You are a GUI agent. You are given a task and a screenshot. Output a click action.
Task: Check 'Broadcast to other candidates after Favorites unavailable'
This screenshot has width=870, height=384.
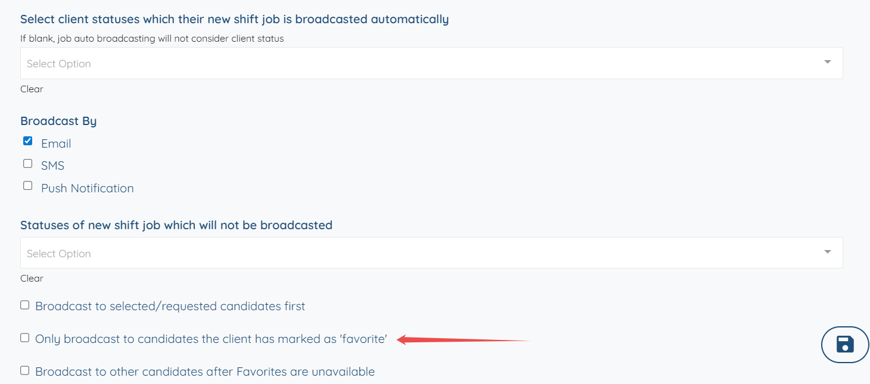pyautogui.click(x=24, y=370)
